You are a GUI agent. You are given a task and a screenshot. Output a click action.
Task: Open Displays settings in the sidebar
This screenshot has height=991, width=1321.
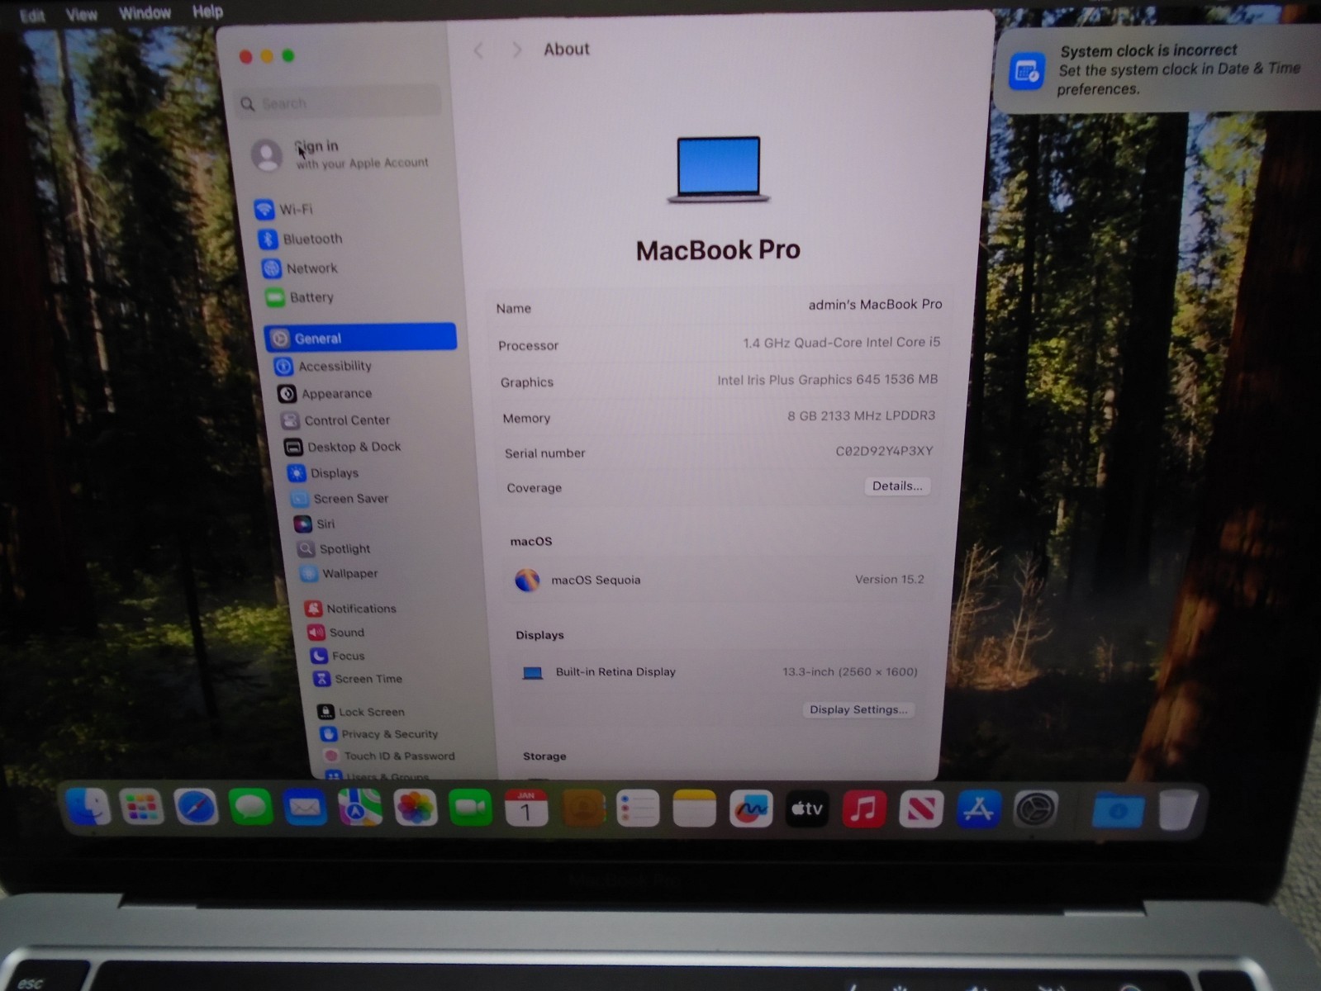point(323,473)
